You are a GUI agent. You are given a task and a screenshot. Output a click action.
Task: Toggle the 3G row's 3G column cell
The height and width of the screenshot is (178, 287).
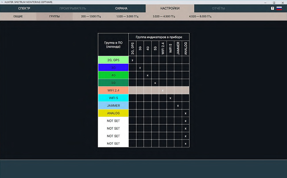(x=140, y=68)
